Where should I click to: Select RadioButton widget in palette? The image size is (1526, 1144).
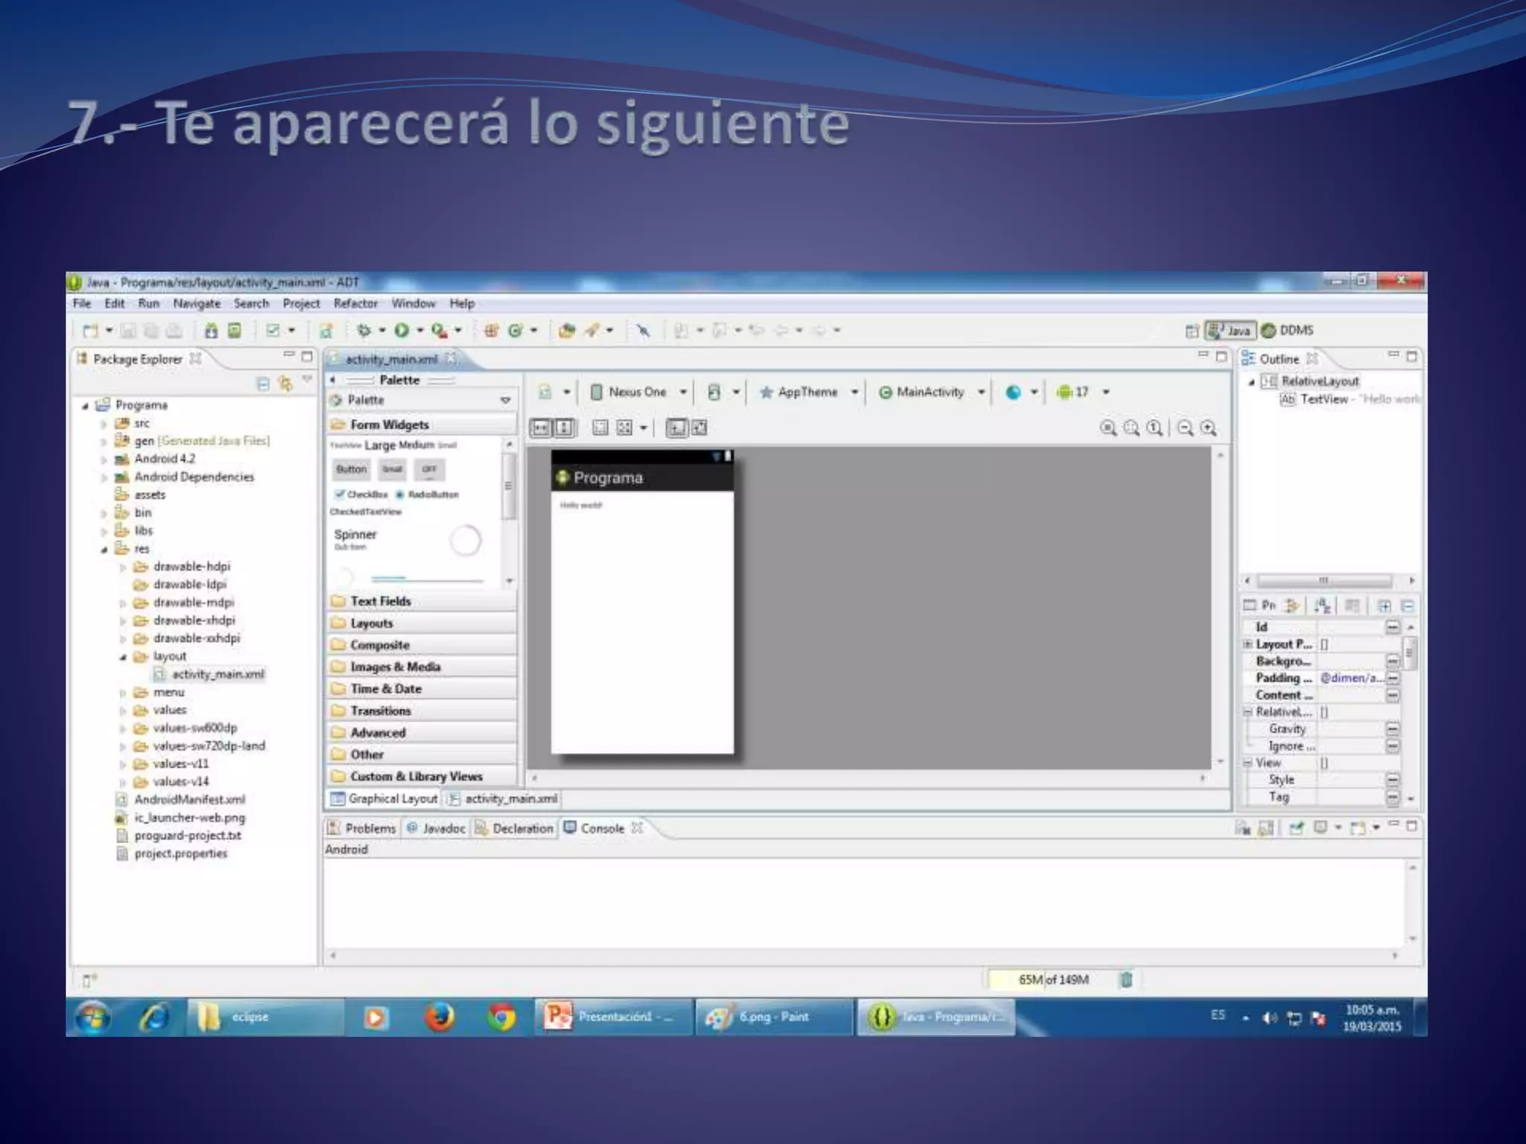428,495
